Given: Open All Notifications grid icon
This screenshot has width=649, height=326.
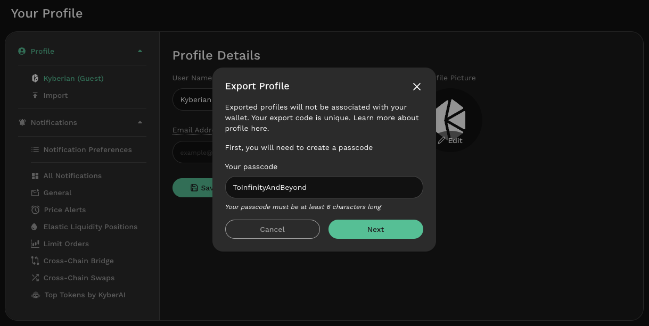Looking at the screenshot, I should [35, 175].
